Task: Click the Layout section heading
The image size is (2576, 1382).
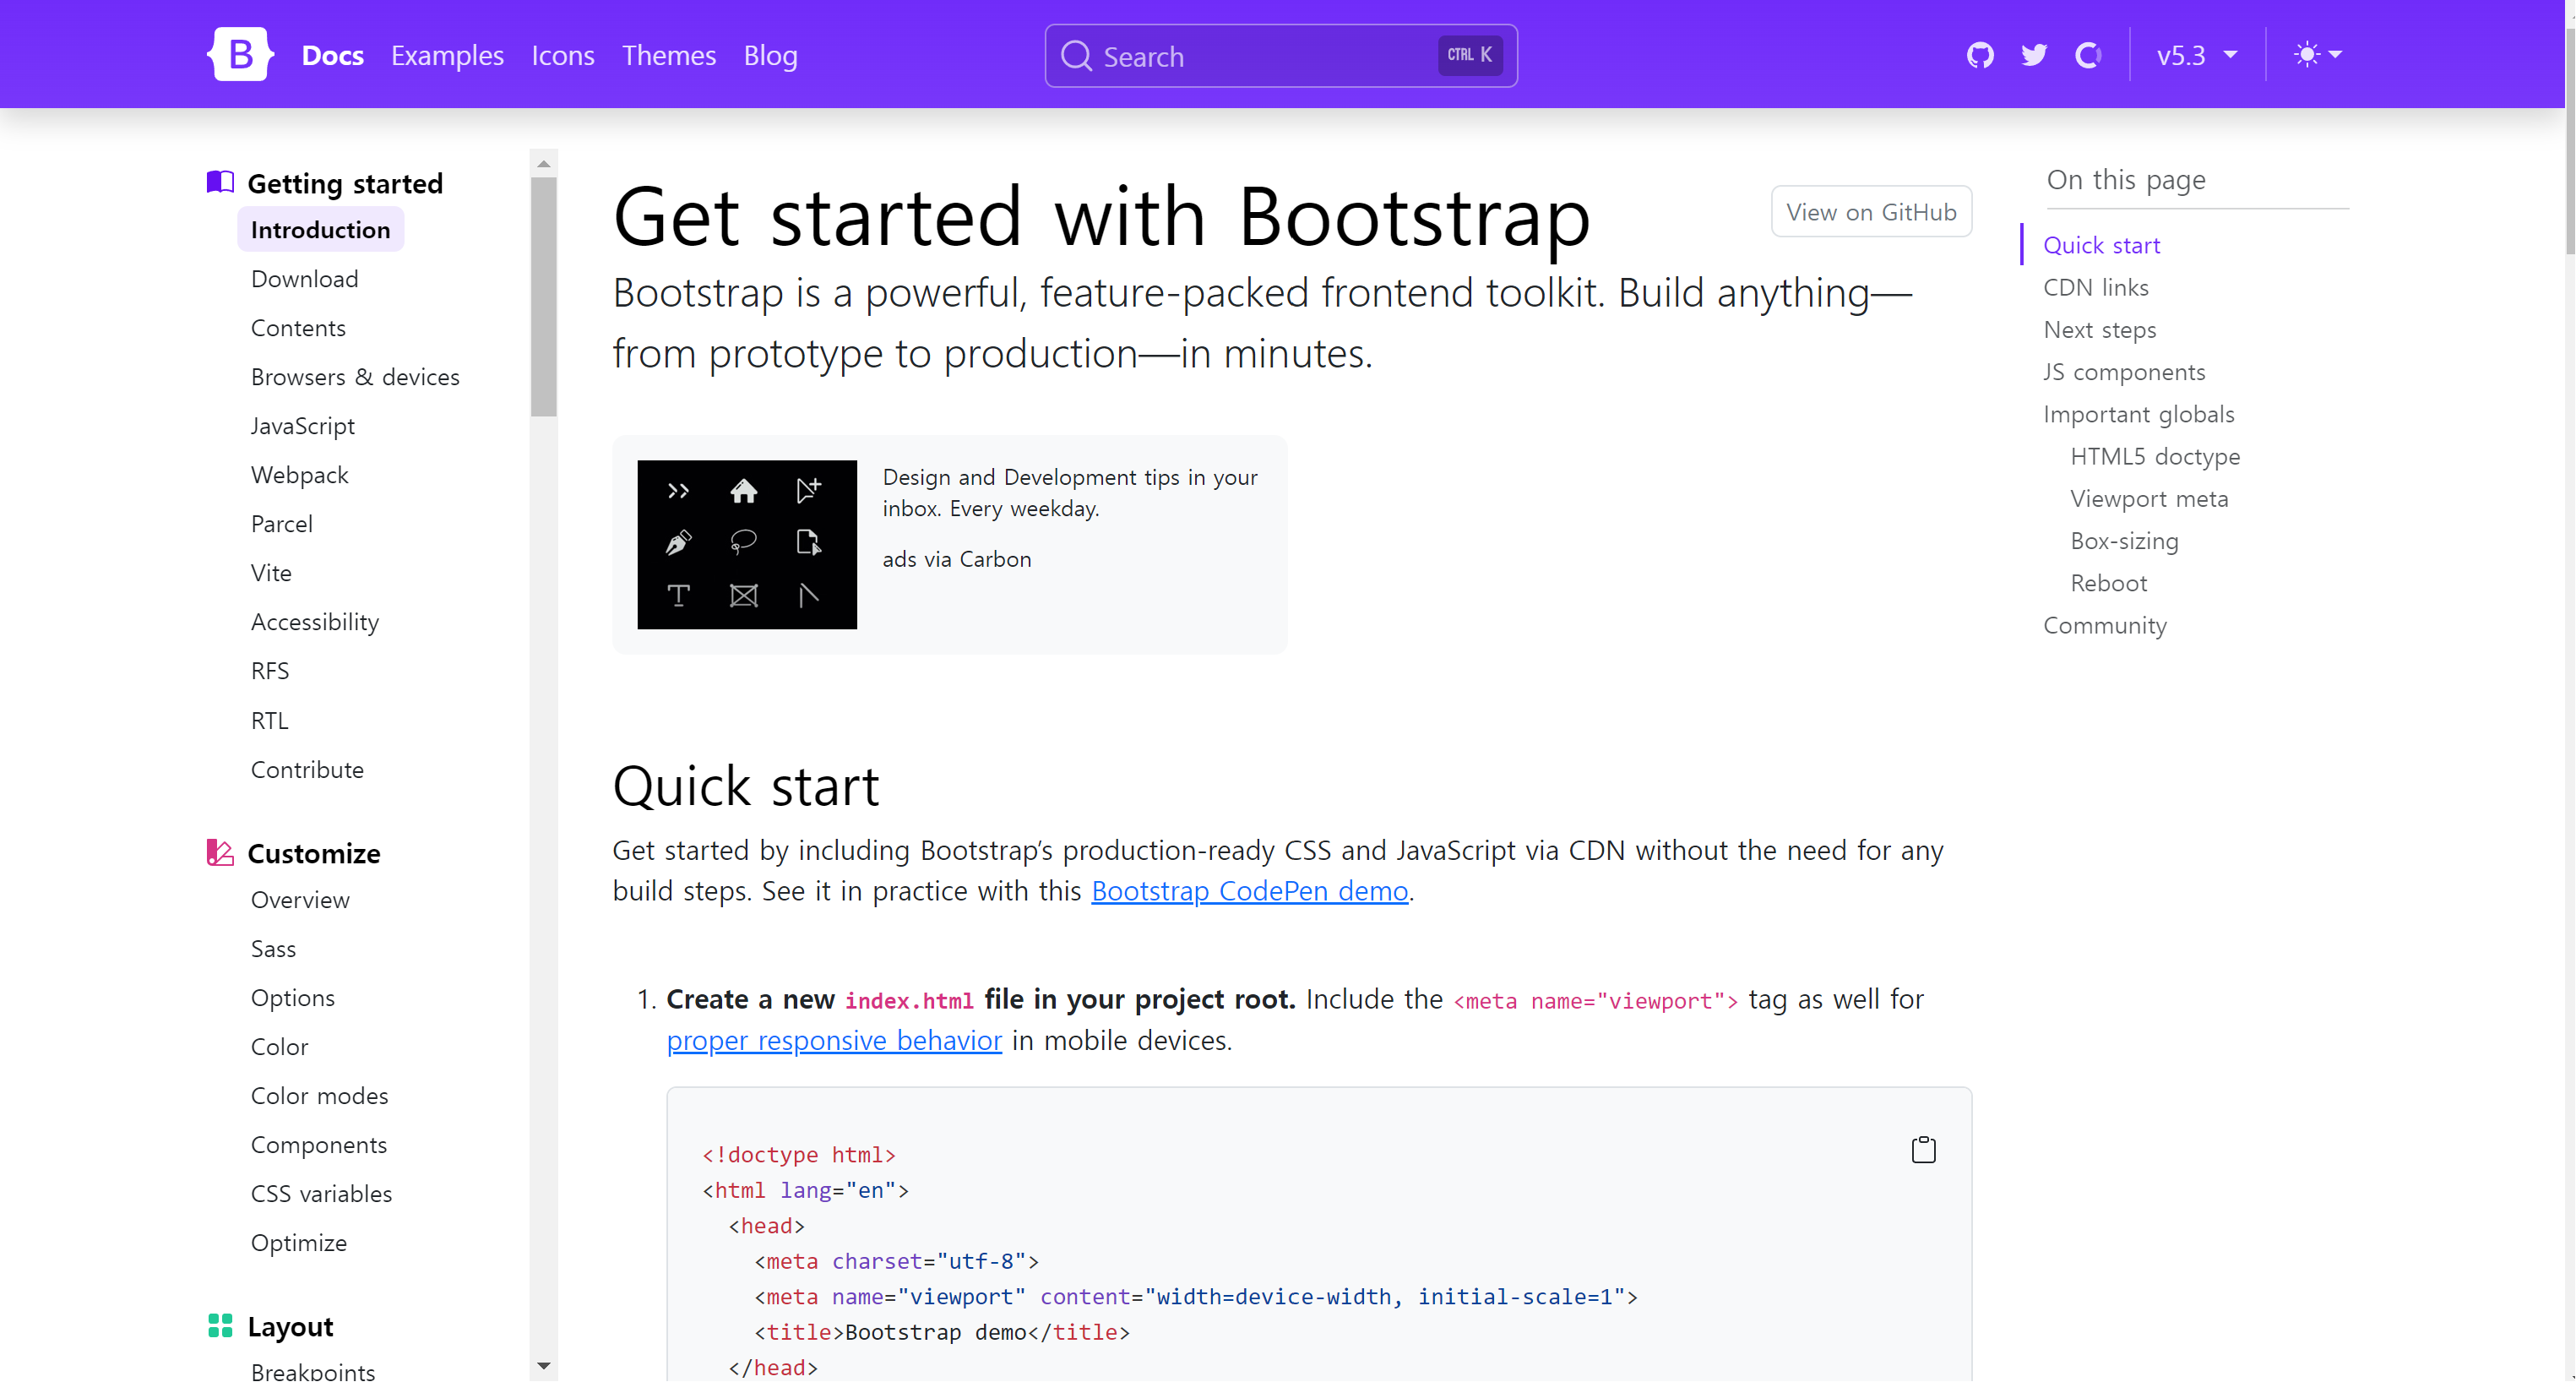Action: coord(290,1326)
